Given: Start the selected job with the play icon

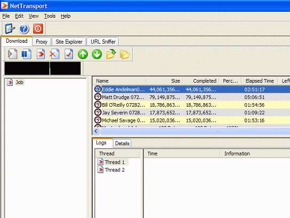Looking at the screenshot, I should (13, 54).
